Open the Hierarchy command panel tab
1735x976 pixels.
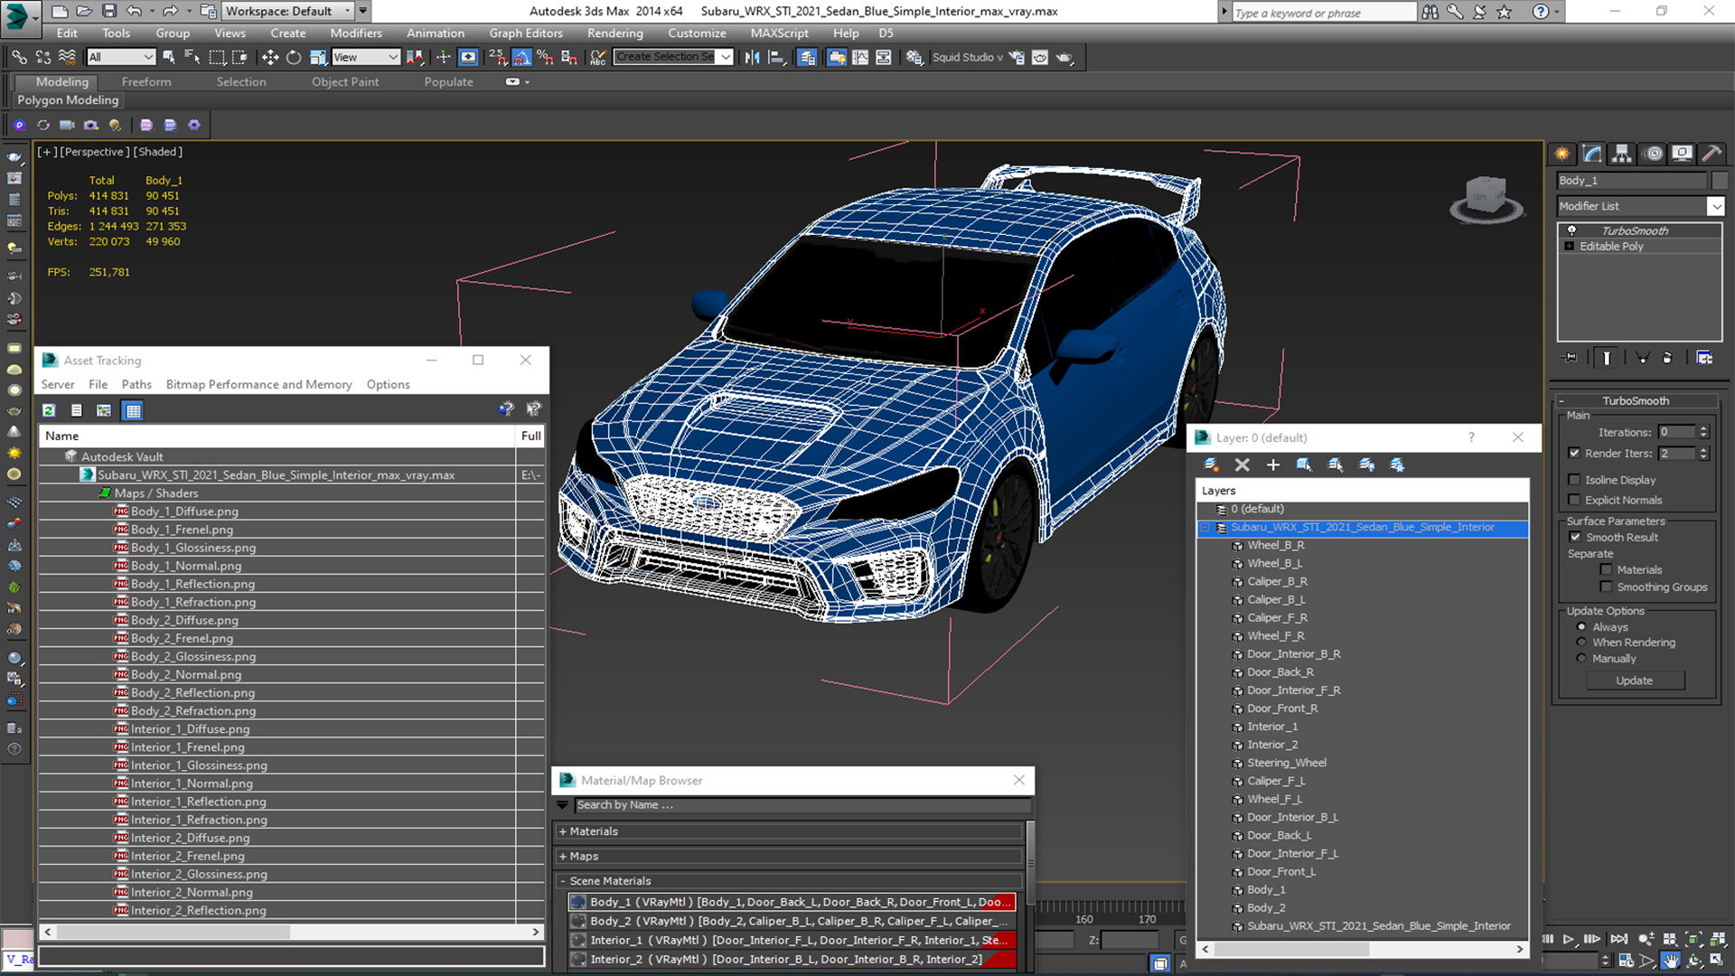(1622, 154)
